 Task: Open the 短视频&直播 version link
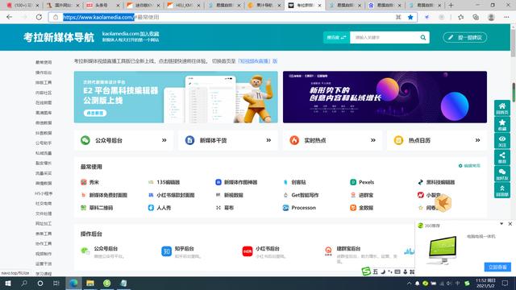pos(258,61)
